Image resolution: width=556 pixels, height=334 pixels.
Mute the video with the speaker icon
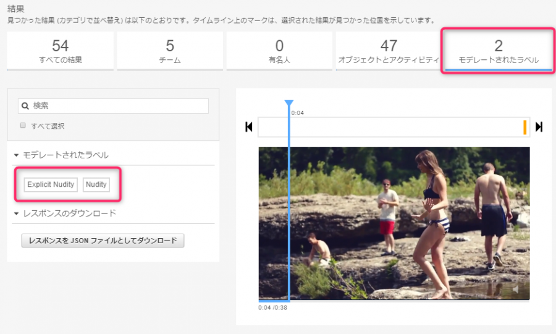click(x=515, y=289)
